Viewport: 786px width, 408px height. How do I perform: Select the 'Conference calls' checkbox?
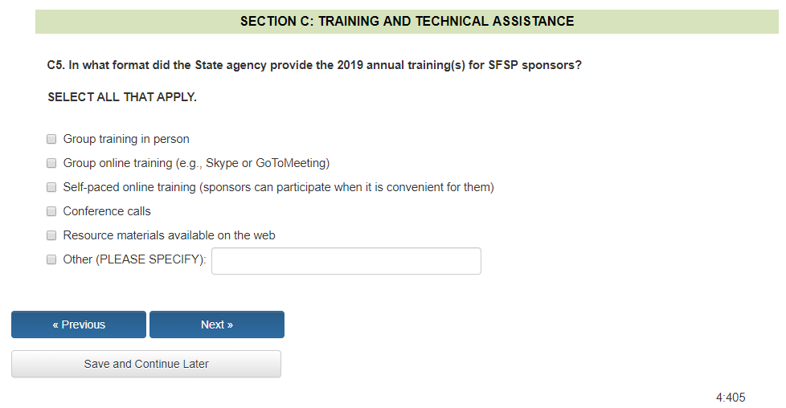click(x=51, y=211)
